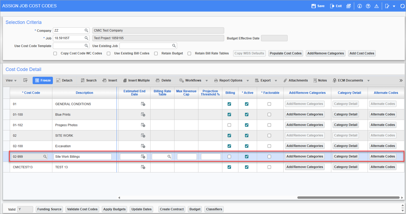Expand Workflows dropdown arrow
This screenshot has width=406, height=214.
click(207, 81)
